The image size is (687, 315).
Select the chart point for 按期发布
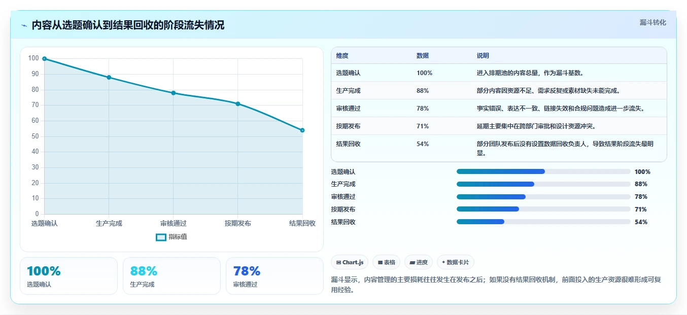pyautogui.click(x=238, y=103)
